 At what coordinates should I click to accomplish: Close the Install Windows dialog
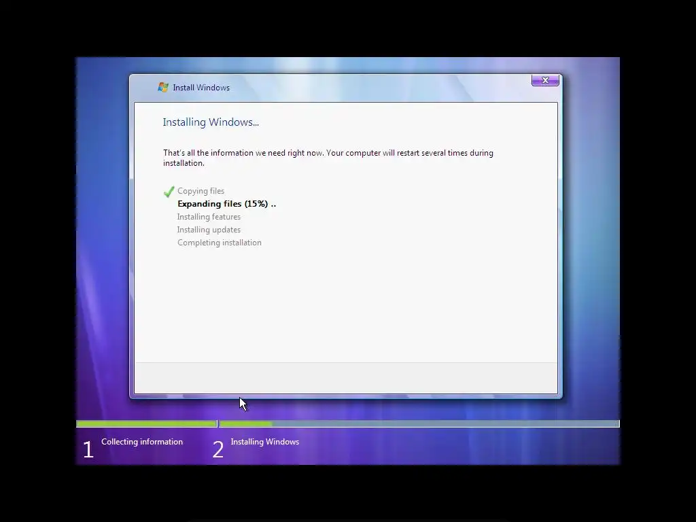click(545, 80)
